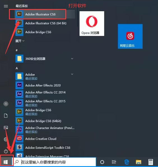Launch Adobe After Effects CC 2014
158x167 pixels.
tap(45, 94)
